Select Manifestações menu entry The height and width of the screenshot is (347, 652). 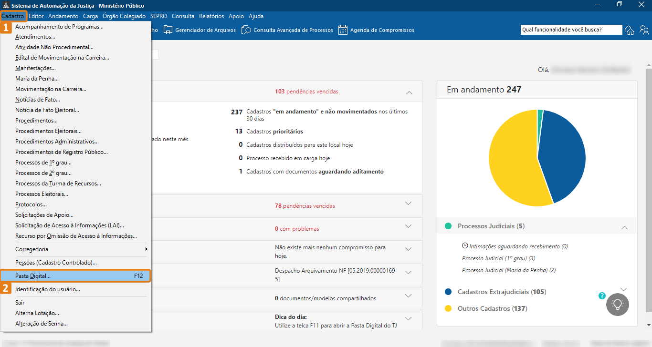click(76, 68)
